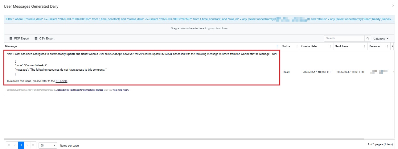Export the grid as CSV

pos(44,39)
